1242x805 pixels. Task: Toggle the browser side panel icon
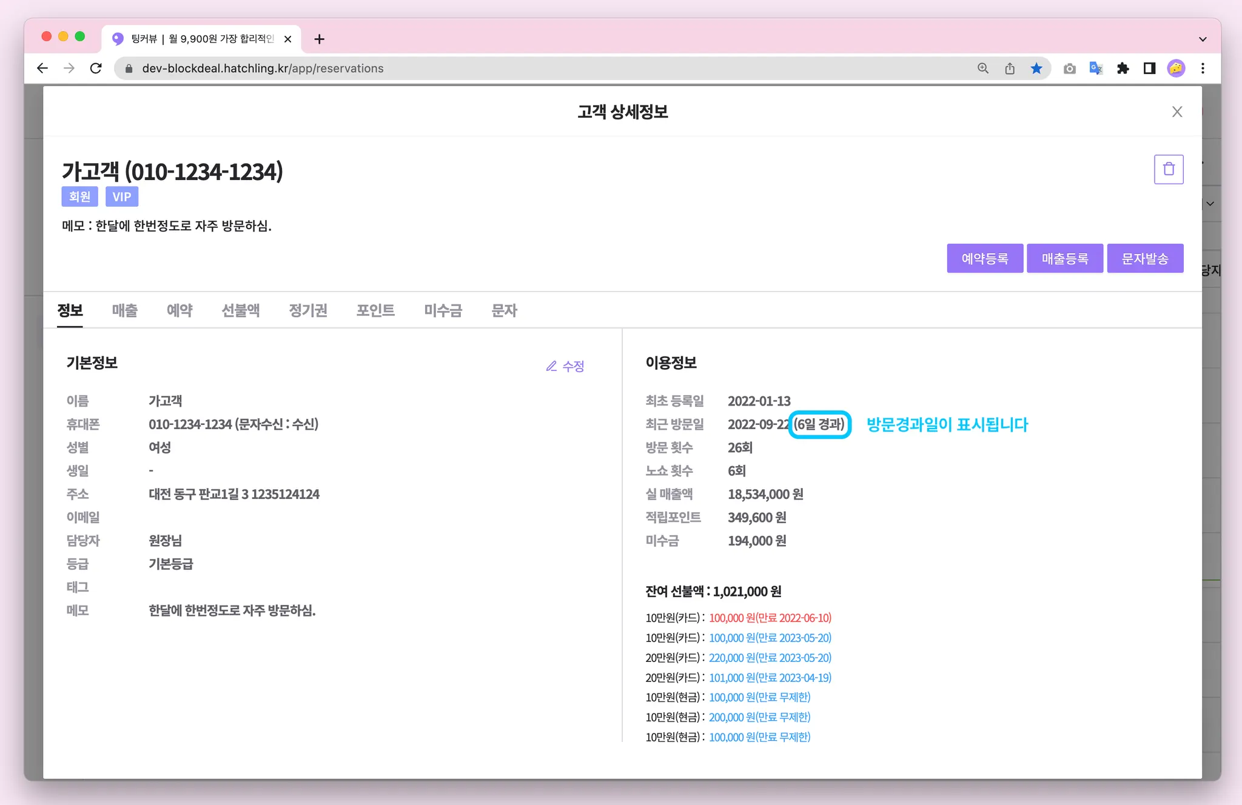point(1149,68)
